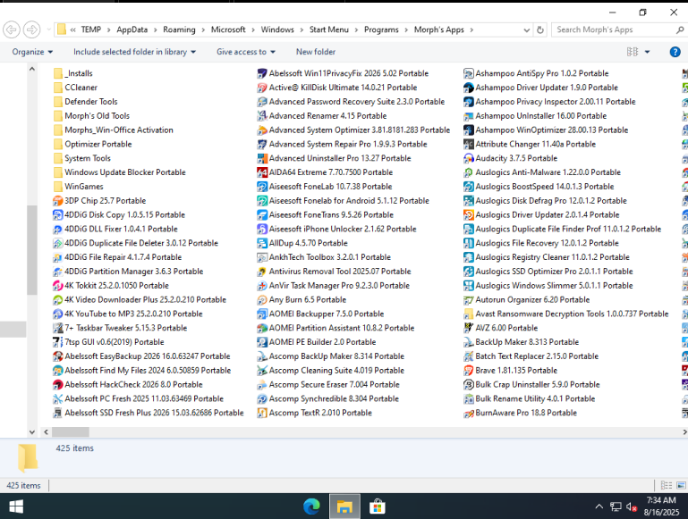Open the Help question mark icon
Image resolution: width=688 pixels, height=519 pixels.
(675, 52)
